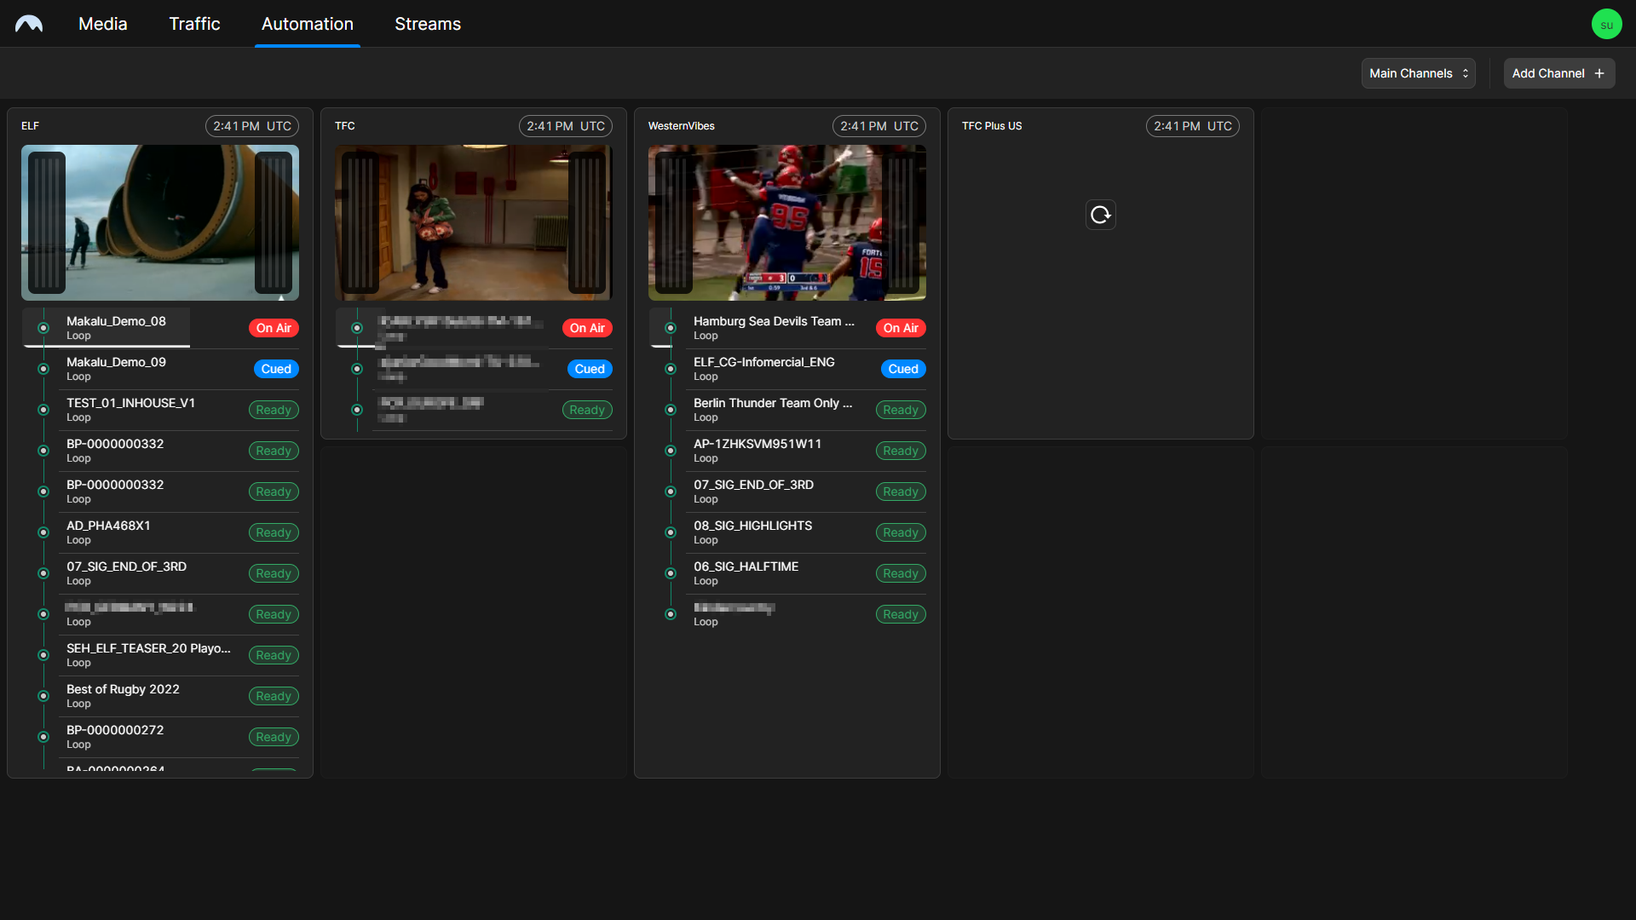Click On Air badge on TFC channel
The image size is (1636, 920).
pos(586,327)
